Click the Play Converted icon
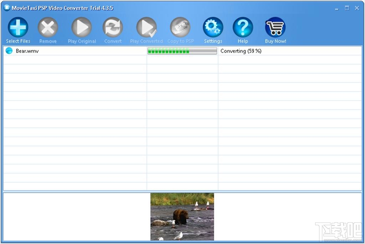The width and height of the screenshot is (365, 244). point(146,27)
